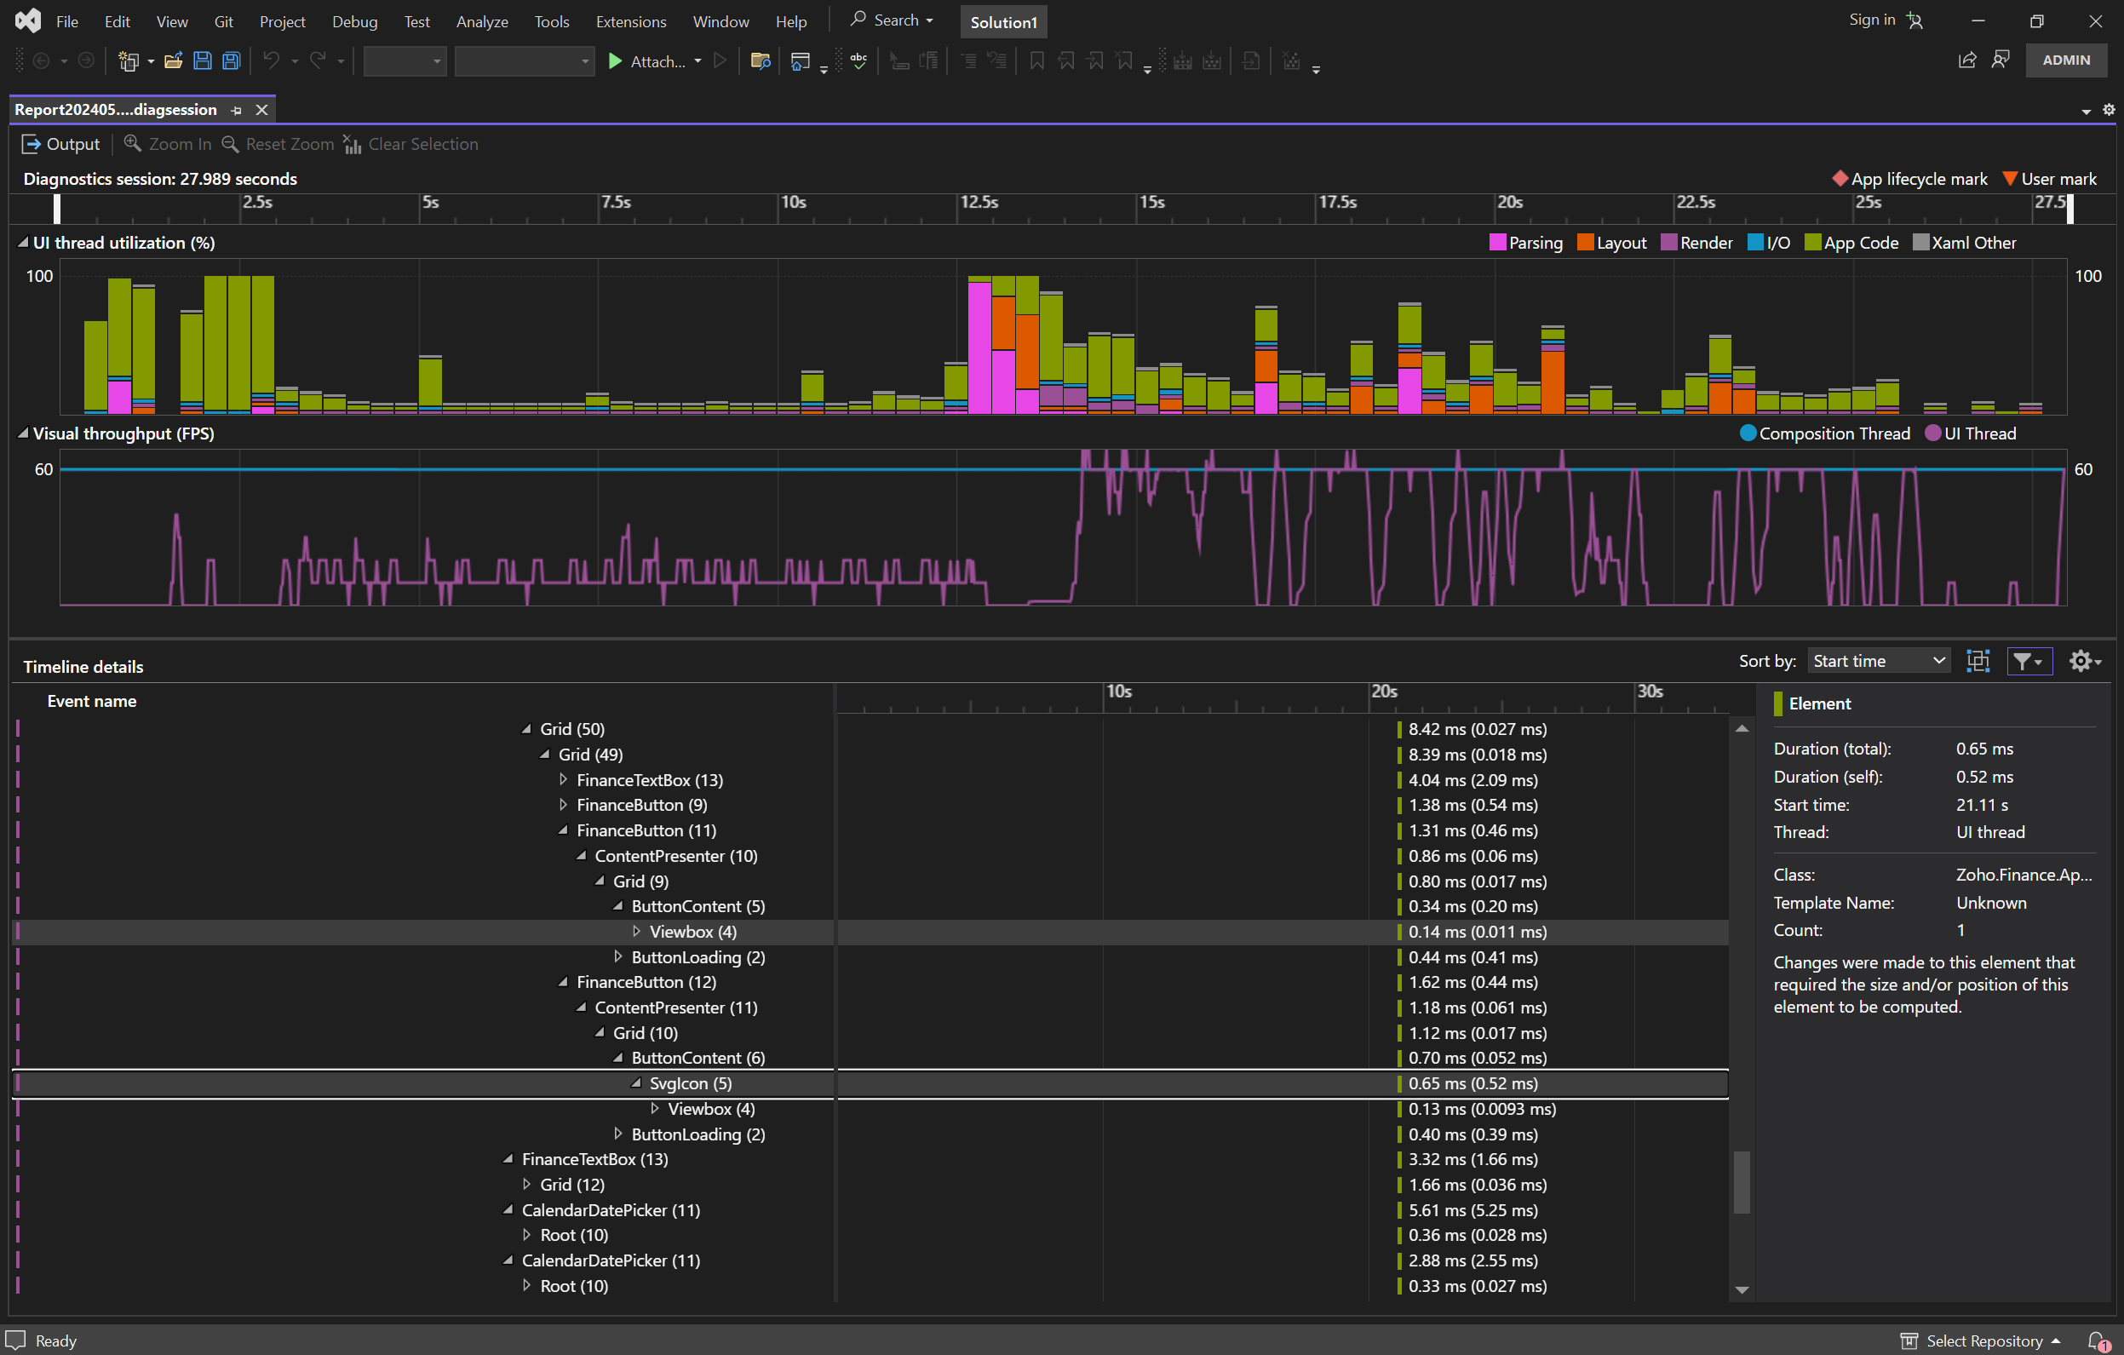Click the Save All icon
The height and width of the screenshot is (1355, 2124).
click(x=231, y=60)
